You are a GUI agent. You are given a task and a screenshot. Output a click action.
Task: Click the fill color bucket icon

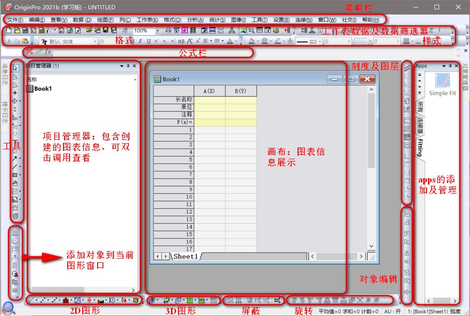tap(252, 41)
